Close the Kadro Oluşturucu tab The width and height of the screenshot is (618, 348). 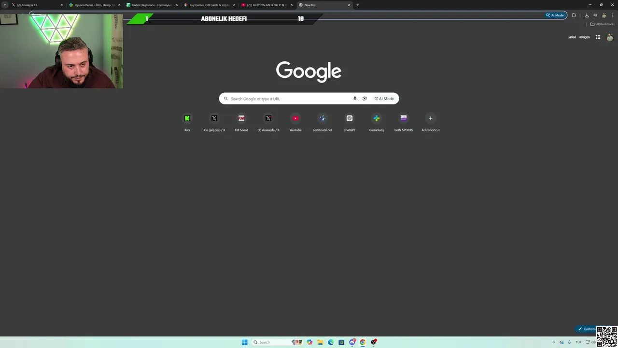tap(177, 5)
